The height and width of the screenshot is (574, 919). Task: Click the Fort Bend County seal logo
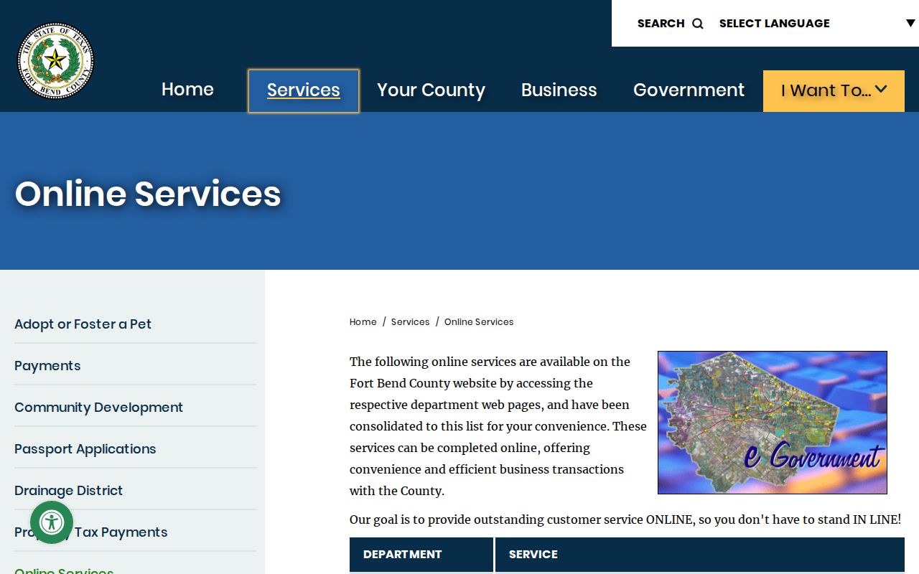55,60
